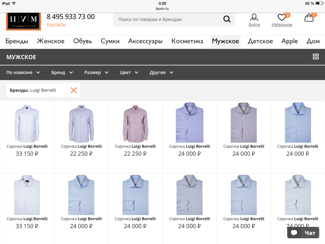The image size is (325, 244).
Task: Click the Войти login link
Action: [254, 25]
